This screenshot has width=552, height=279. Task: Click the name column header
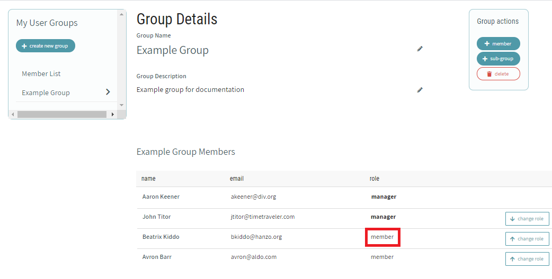click(x=148, y=179)
